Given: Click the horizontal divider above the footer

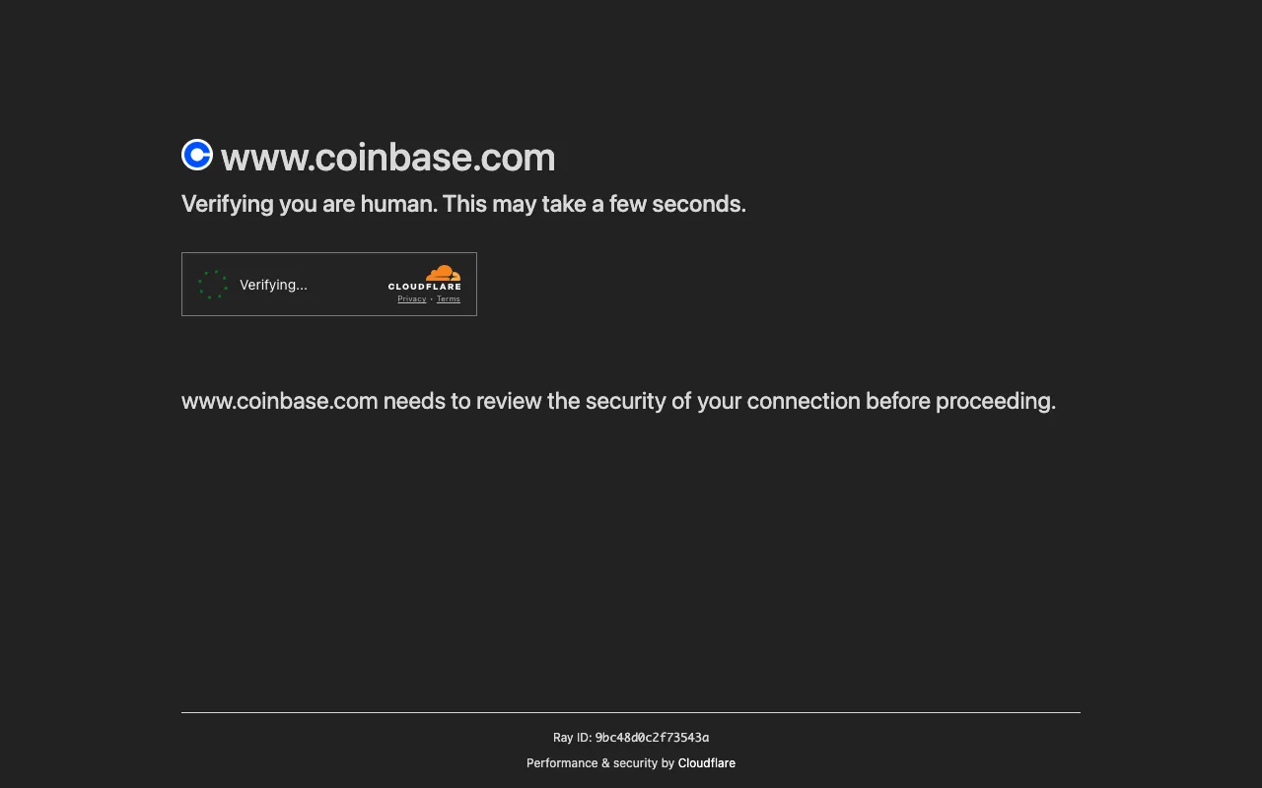Looking at the screenshot, I should 631,712.
